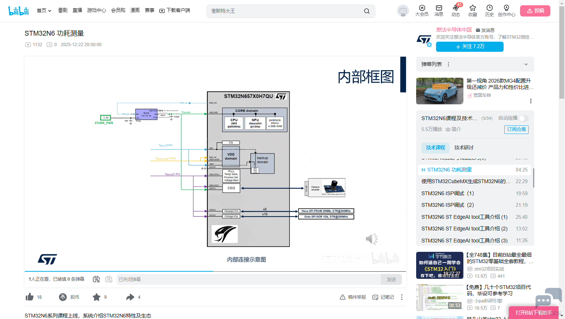Screen dimensions: 565x319
Task: Click the speaker volume icon in video
Action: pos(372,239)
